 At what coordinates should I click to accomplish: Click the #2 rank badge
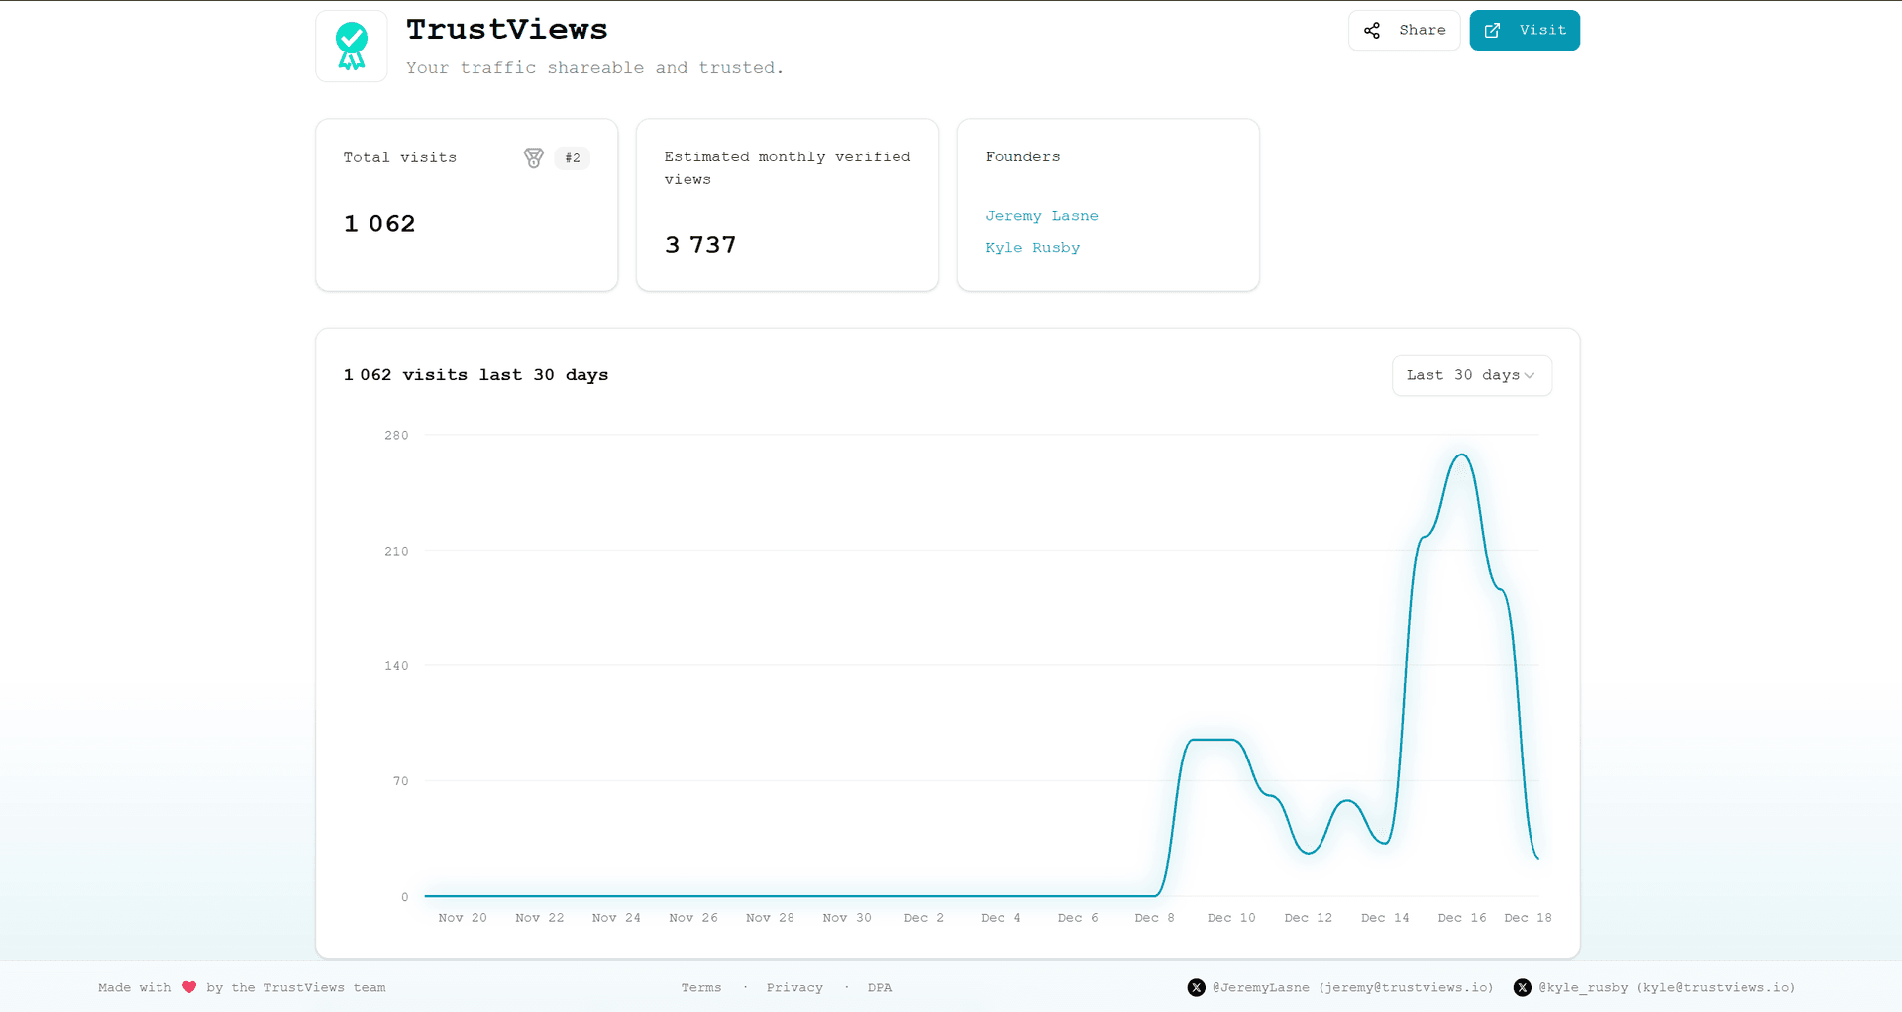[572, 157]
